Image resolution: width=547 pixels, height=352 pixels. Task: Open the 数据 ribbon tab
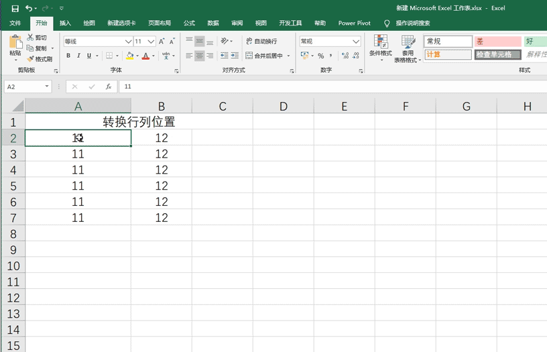coord(213,23)
